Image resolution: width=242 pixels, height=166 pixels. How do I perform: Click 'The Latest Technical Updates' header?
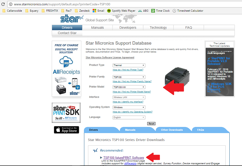219,45
